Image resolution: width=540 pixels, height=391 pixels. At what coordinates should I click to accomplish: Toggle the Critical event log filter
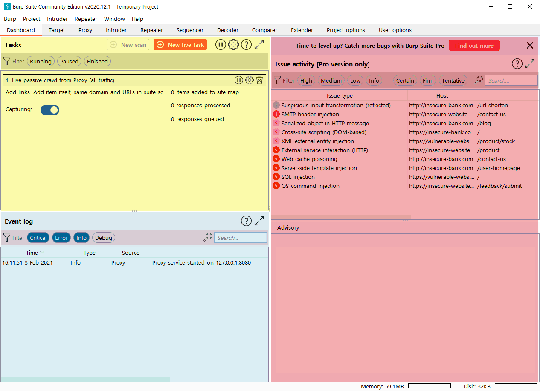coord(38,238)
